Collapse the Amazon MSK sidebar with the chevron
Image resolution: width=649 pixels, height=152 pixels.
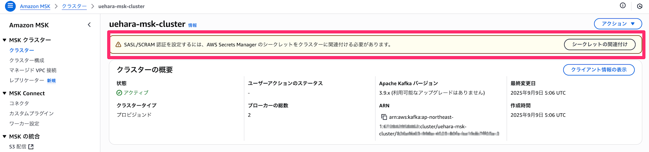(x=89, y=25)
